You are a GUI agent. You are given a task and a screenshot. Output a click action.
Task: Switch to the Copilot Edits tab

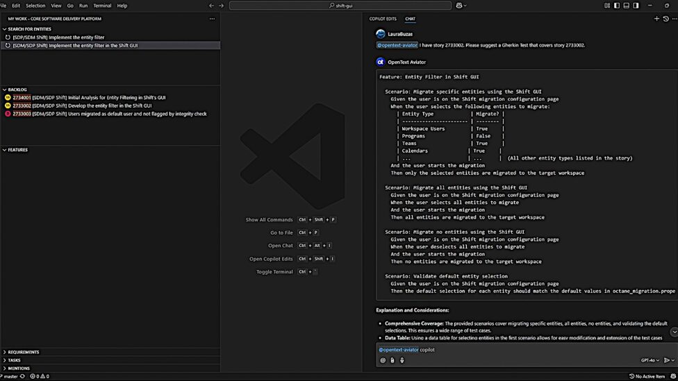(383, 19)
